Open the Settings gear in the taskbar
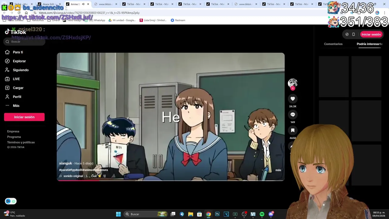The height and width of the screenshot is (219, 389). (x=182, y=214)
